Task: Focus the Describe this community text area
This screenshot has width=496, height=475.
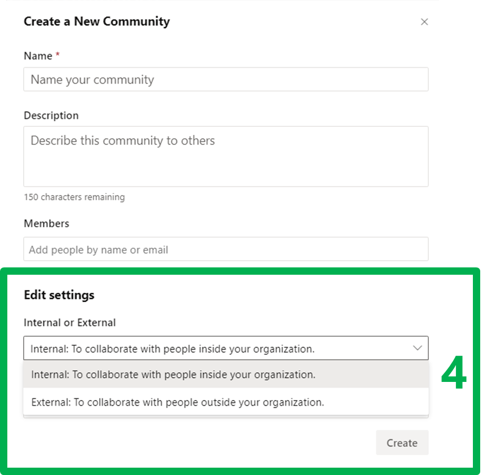Action: click(x=225, y=156)
